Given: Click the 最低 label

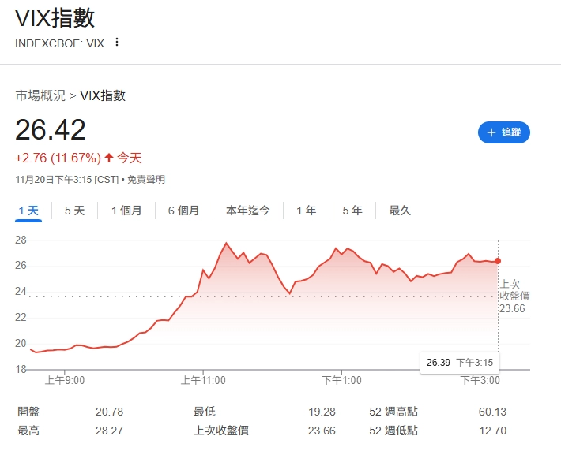Looking at the screenshot, I should 205,412.
